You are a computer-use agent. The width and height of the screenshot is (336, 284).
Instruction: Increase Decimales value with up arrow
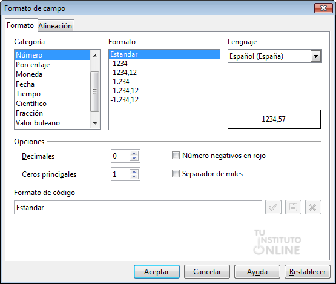134,153
